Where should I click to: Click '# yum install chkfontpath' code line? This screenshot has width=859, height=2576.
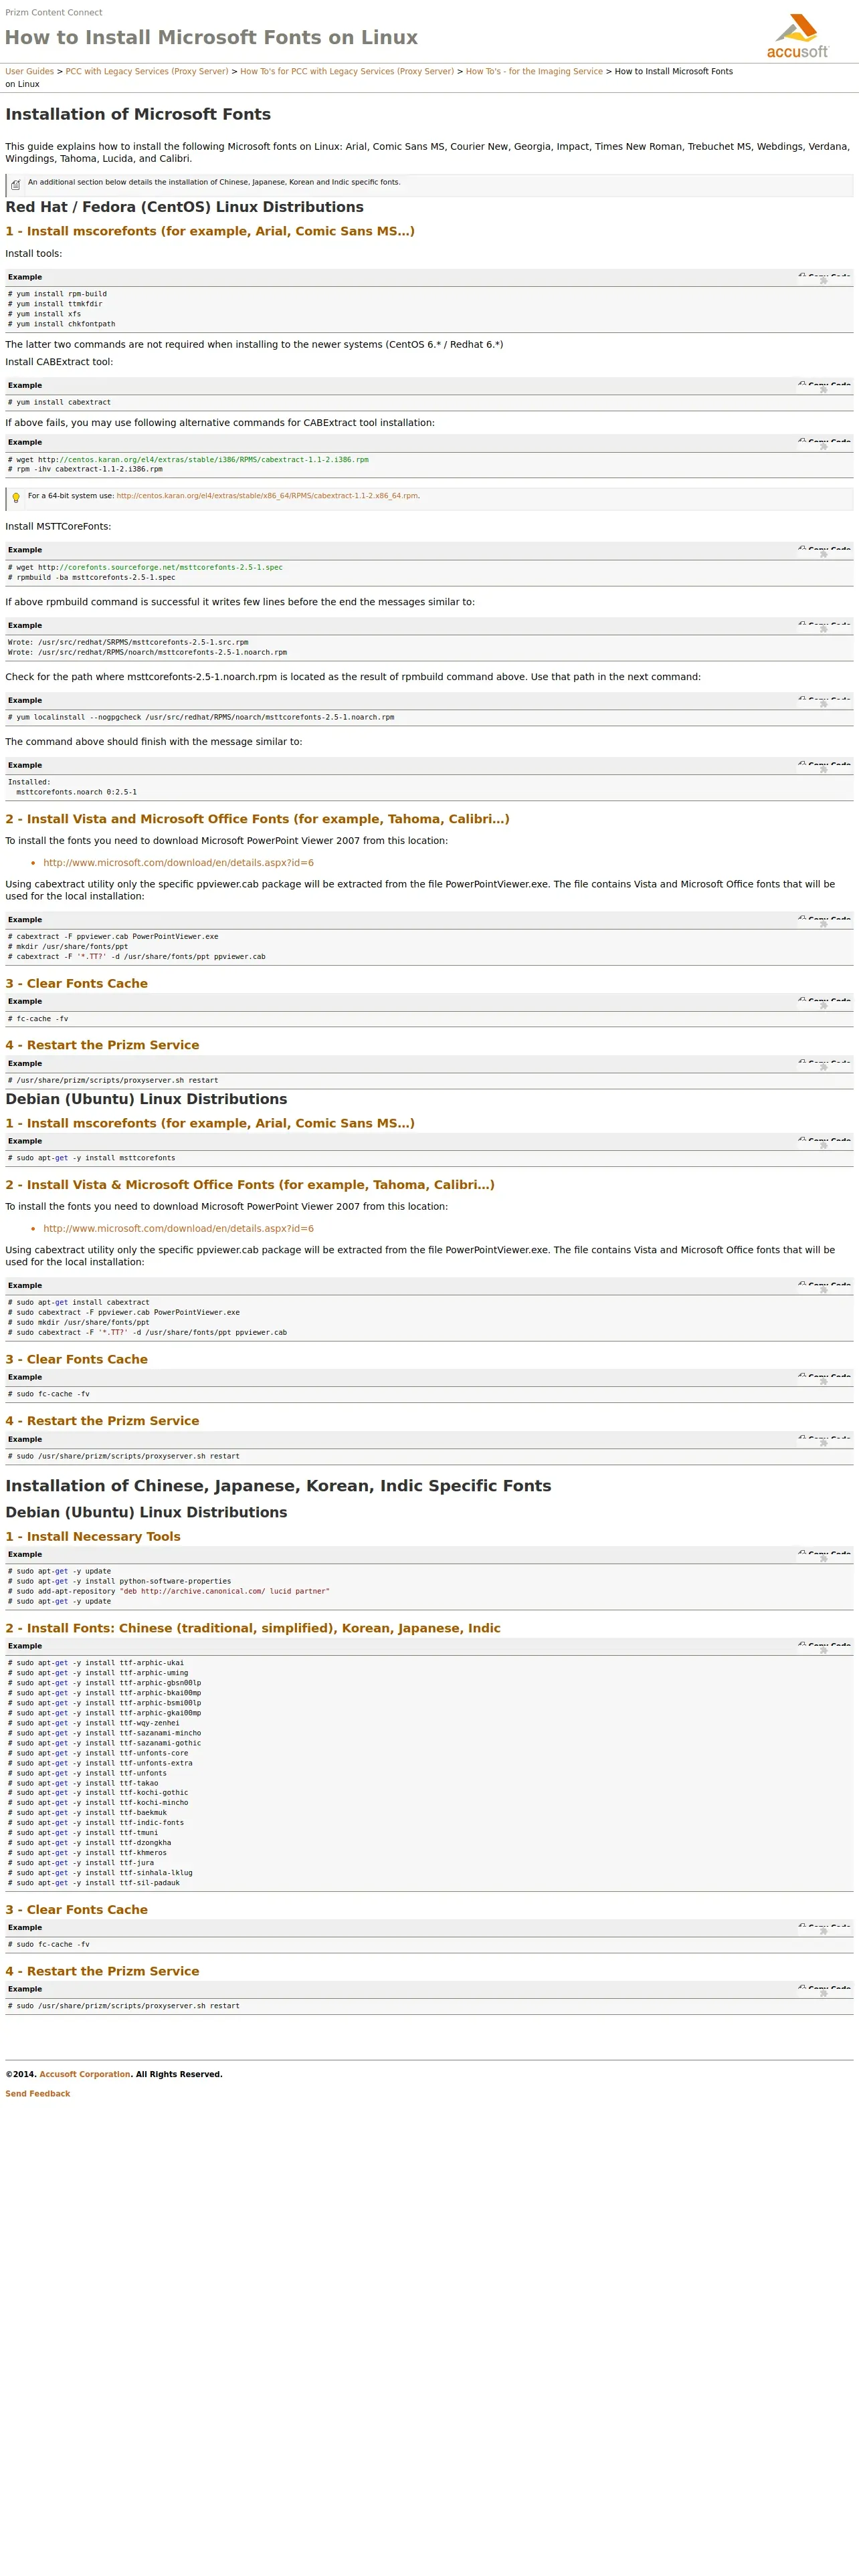click(x=61, y=324)
